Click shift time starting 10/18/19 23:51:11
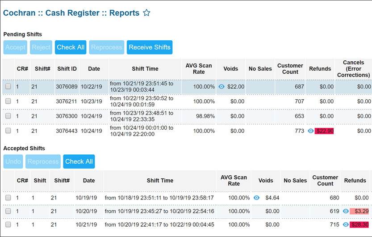The height and width of the screenshot is (237, 372). pyautogui.click(x=159, y=198)
